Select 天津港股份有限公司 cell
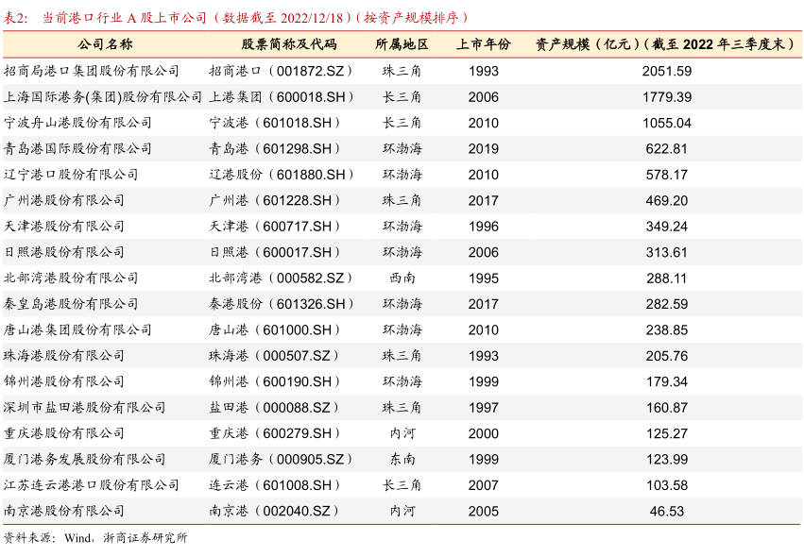Screen dimensions: 804x557 click(x=63, y=226)
